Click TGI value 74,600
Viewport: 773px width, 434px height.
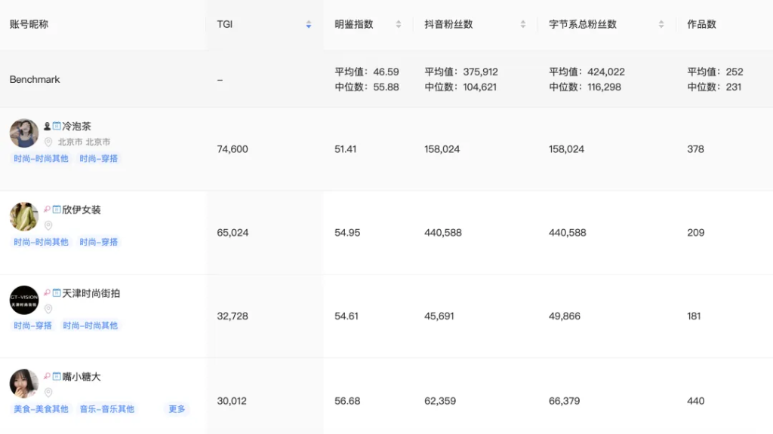point(233,149)
